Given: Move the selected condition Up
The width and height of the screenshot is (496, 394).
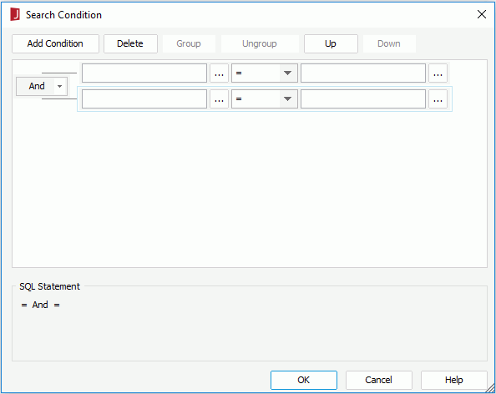Looking at the screenshot, I should point(331,43).
